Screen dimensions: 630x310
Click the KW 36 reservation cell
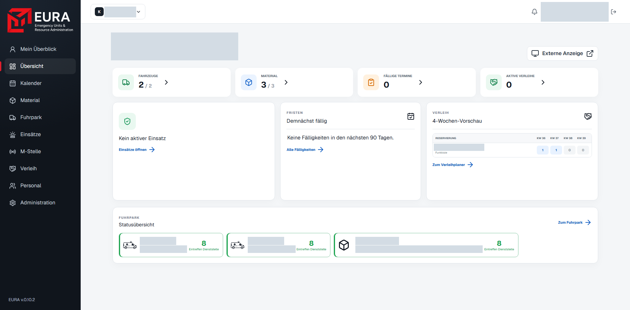[x=543, y=150]
